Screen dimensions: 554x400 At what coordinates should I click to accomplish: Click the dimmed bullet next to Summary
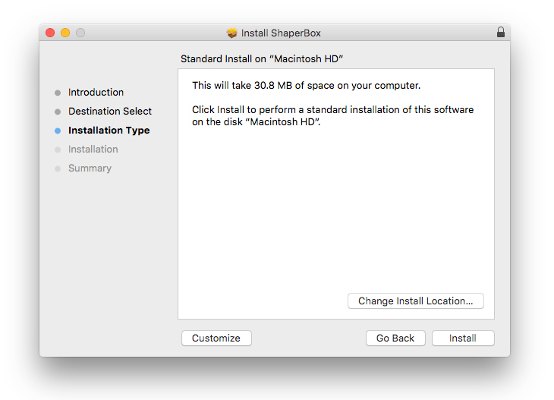point(58,169)
